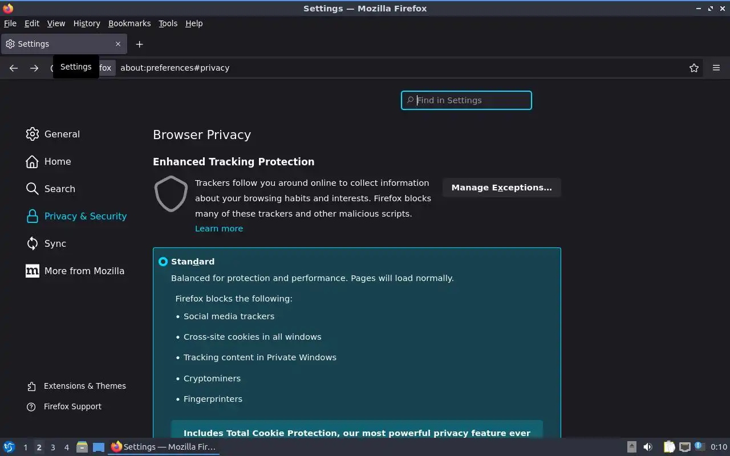Click the address bar URL about:preferences#privacy
Image resolution: width=730 pixels, height=456 pixels.
coord(175,68)
